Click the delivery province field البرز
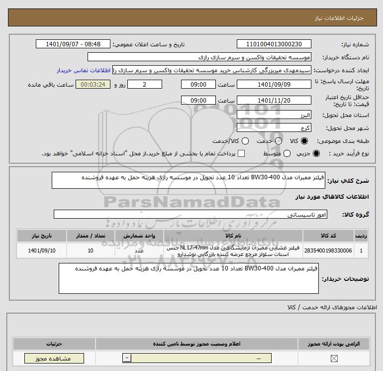 [x=274, y=115]
